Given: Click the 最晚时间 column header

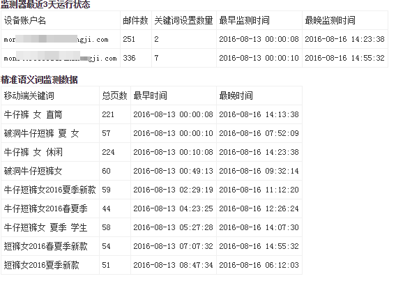Looking at the screenshot, I should 236,96.
